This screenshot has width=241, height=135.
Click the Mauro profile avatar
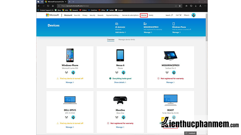click(193, 15)
